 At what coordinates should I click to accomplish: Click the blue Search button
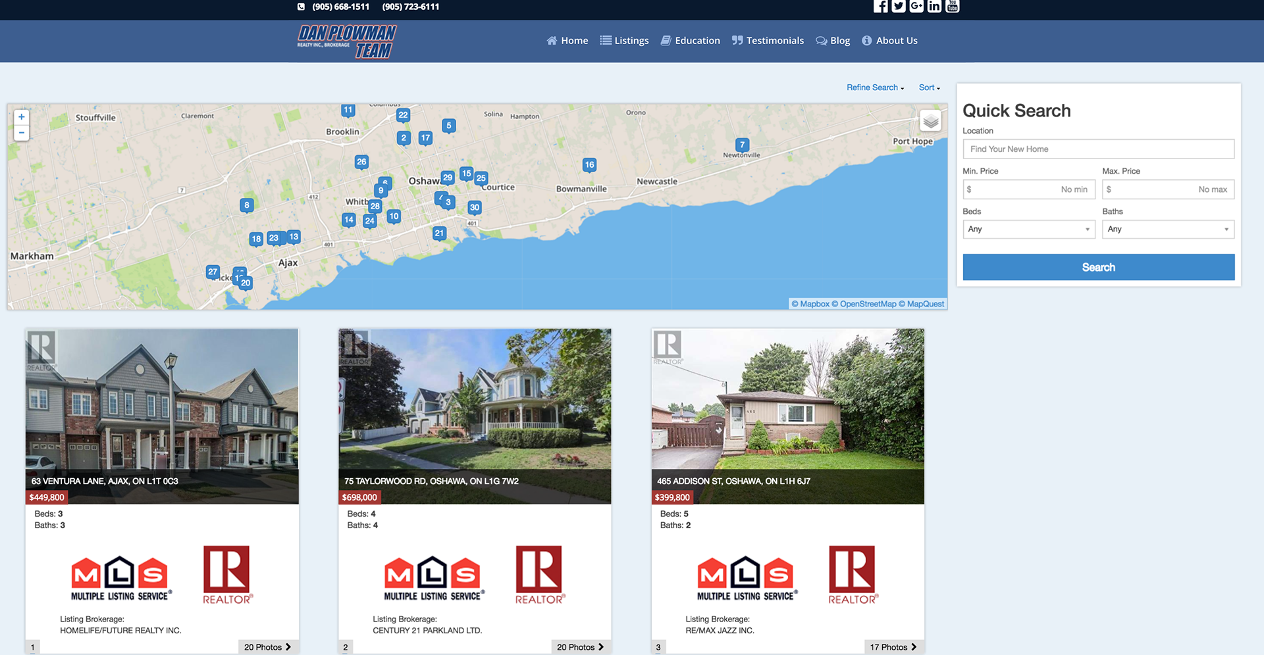1098,267
